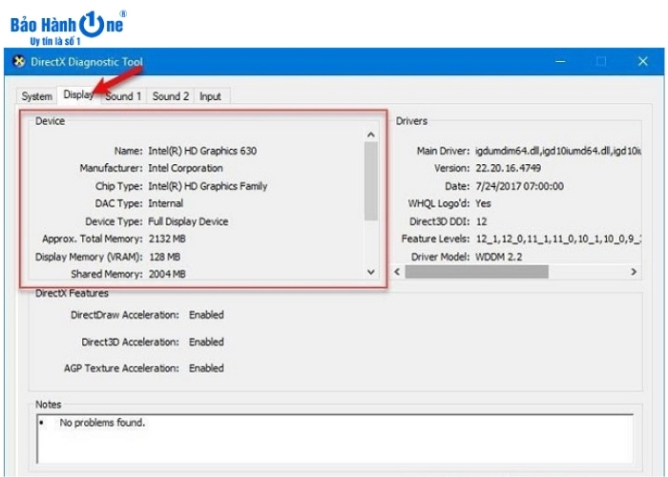The width and height of the screenshot is (668, 477).
Task: Click the Direct3D DDI value '12'
Action: click(481, 221)
